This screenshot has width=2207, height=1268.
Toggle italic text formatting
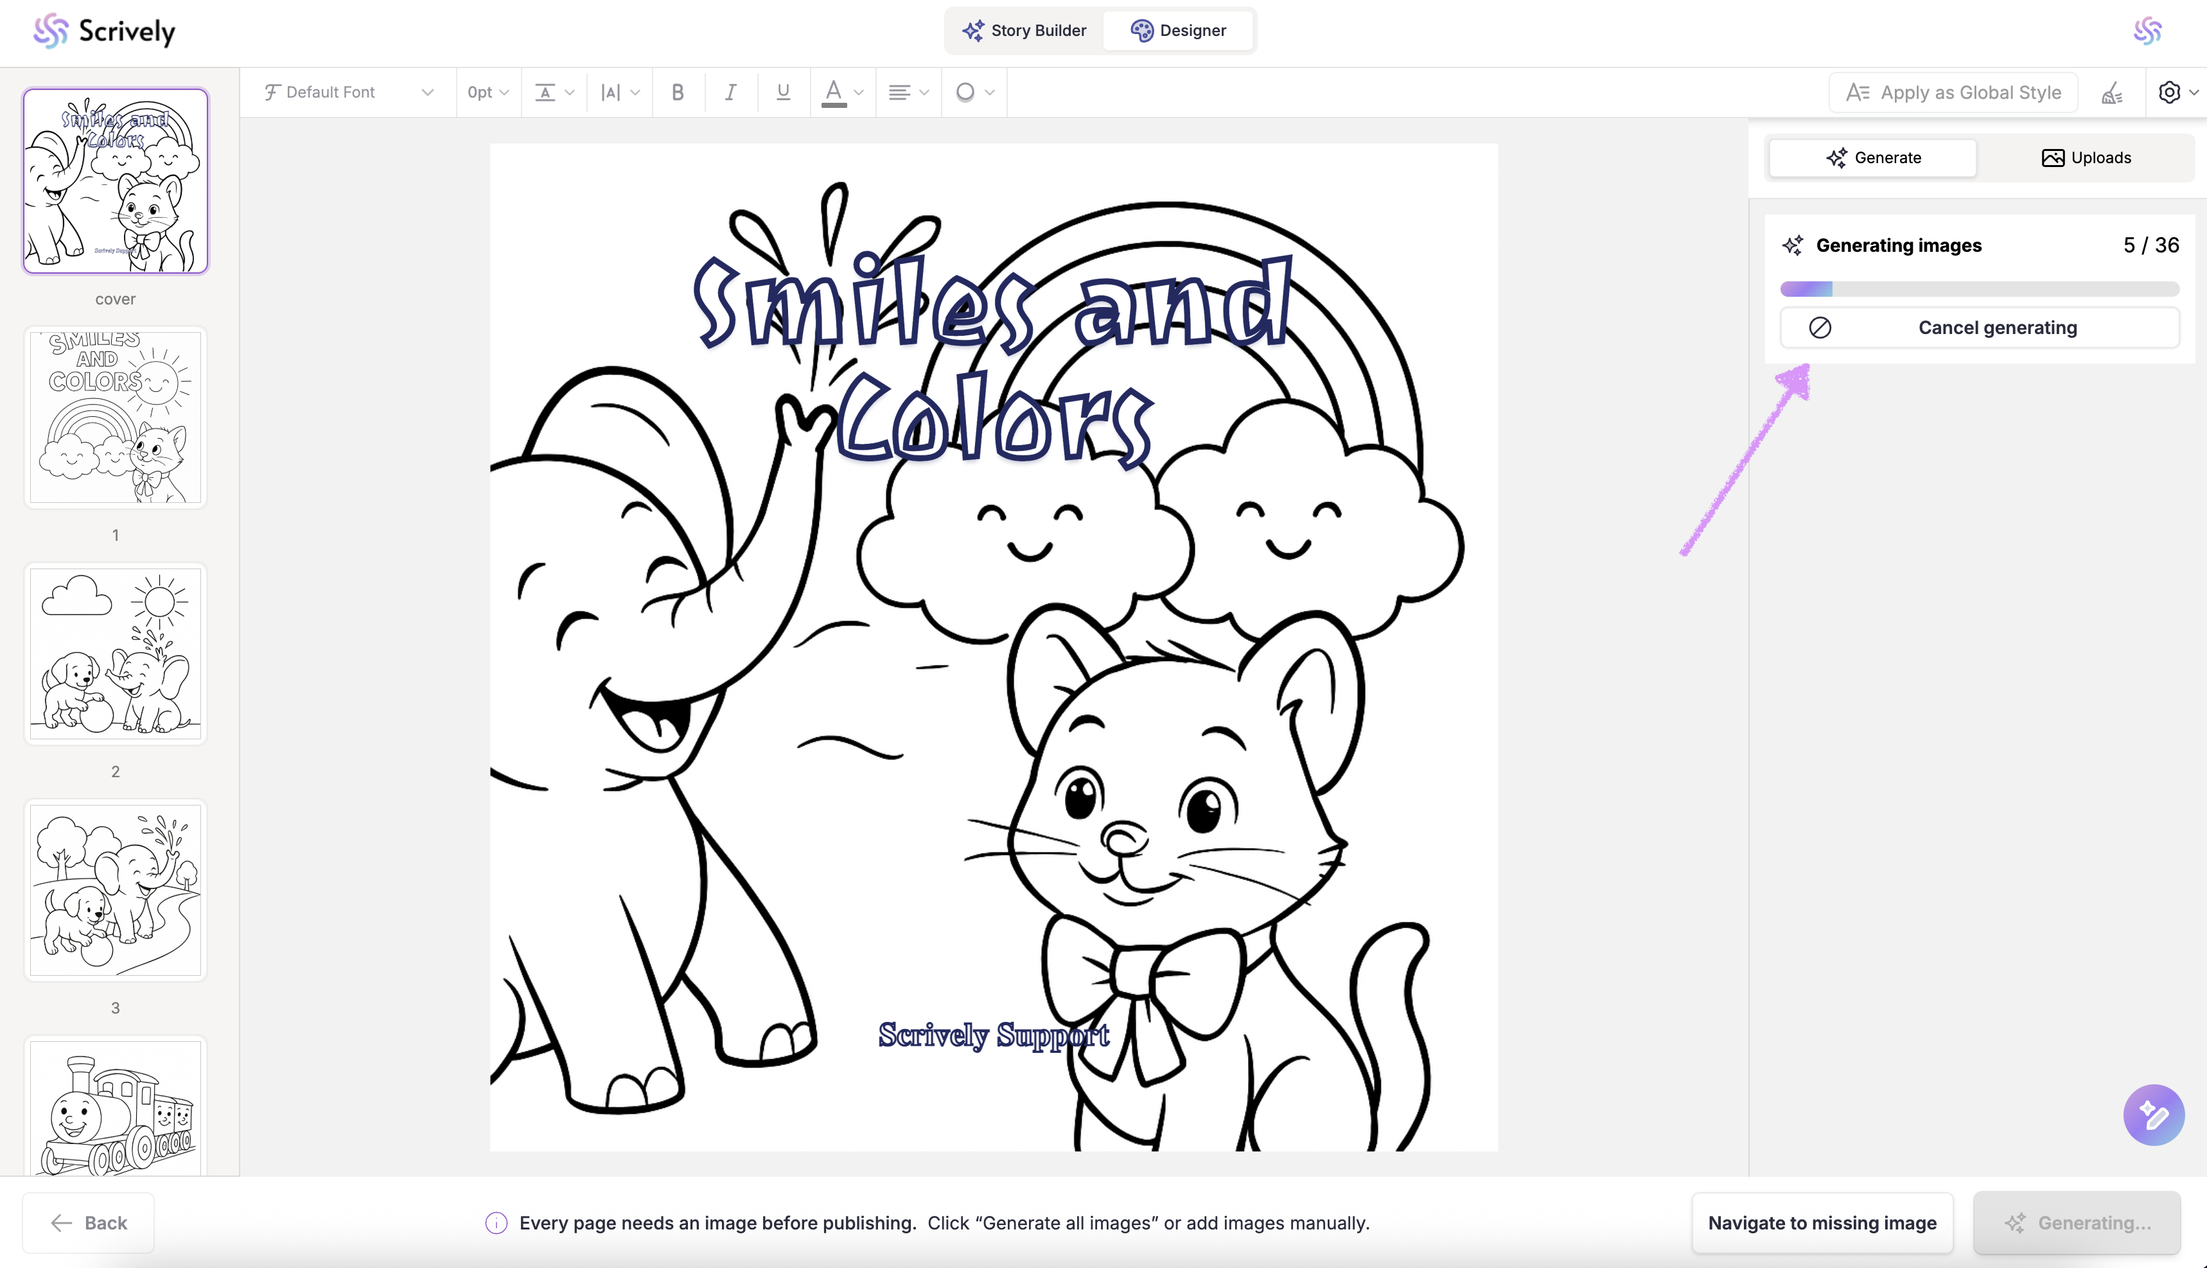(x=730, y=92)
